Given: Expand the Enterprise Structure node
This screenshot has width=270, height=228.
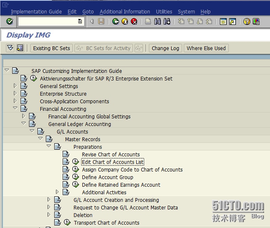Looking at the screenshot, I should (x=15, y=93).
